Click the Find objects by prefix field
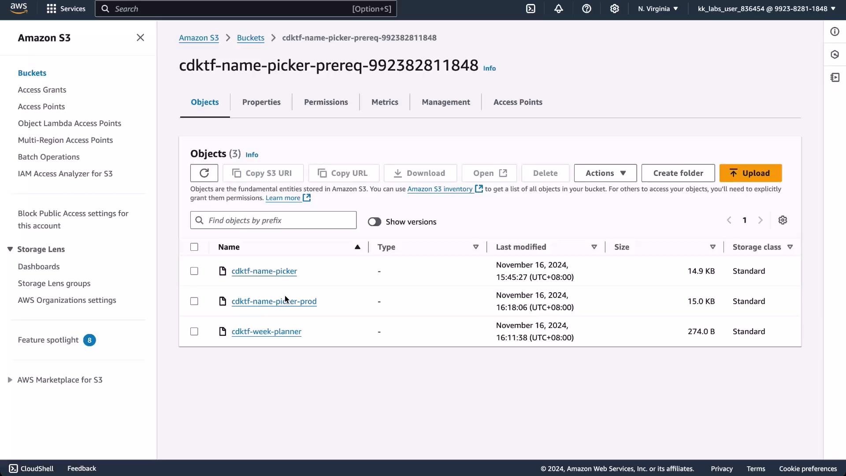 (x=273, y=220)
